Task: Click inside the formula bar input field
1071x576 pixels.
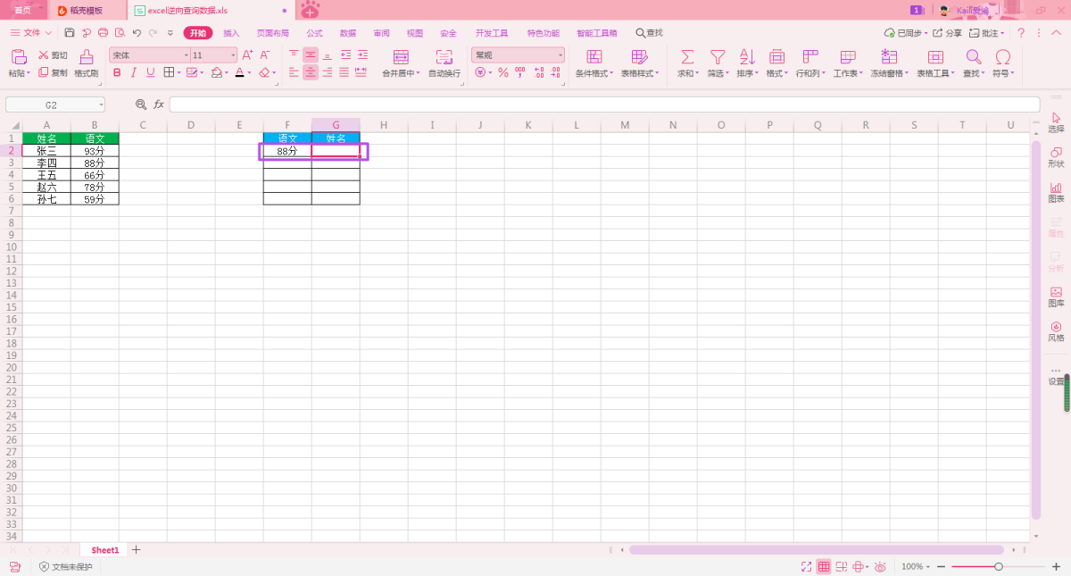Action: (x=598, y=104)
